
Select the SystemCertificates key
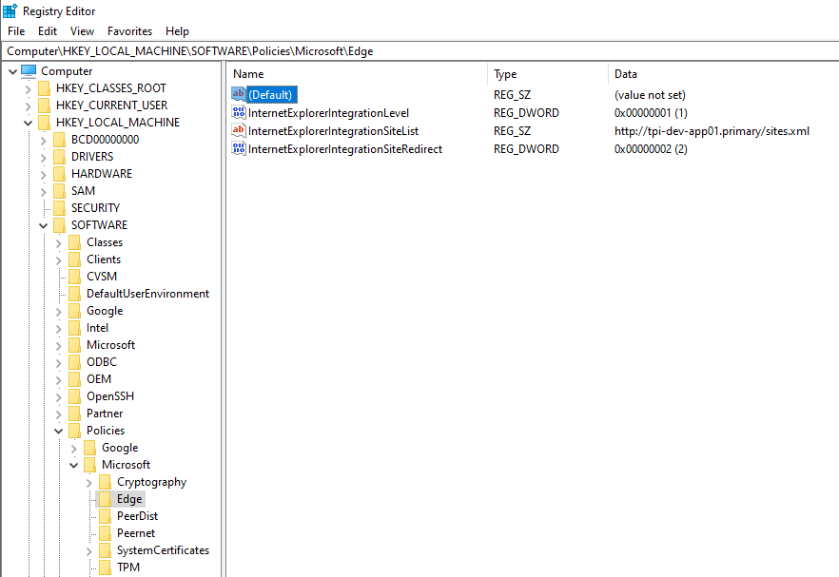[164, 550]
